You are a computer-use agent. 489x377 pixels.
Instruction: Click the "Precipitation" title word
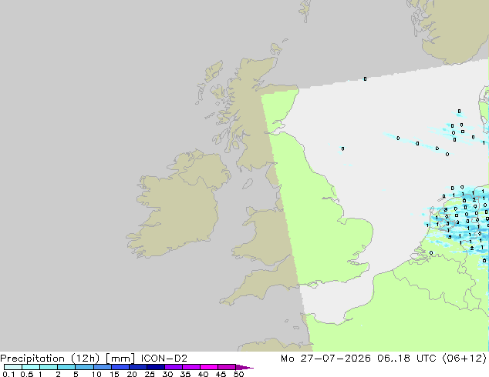[x=32, y=359]
